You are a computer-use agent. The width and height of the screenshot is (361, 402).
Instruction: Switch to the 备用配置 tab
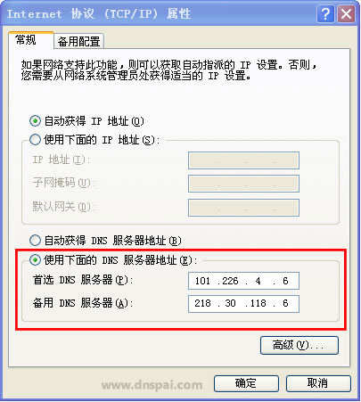point(79,41)
